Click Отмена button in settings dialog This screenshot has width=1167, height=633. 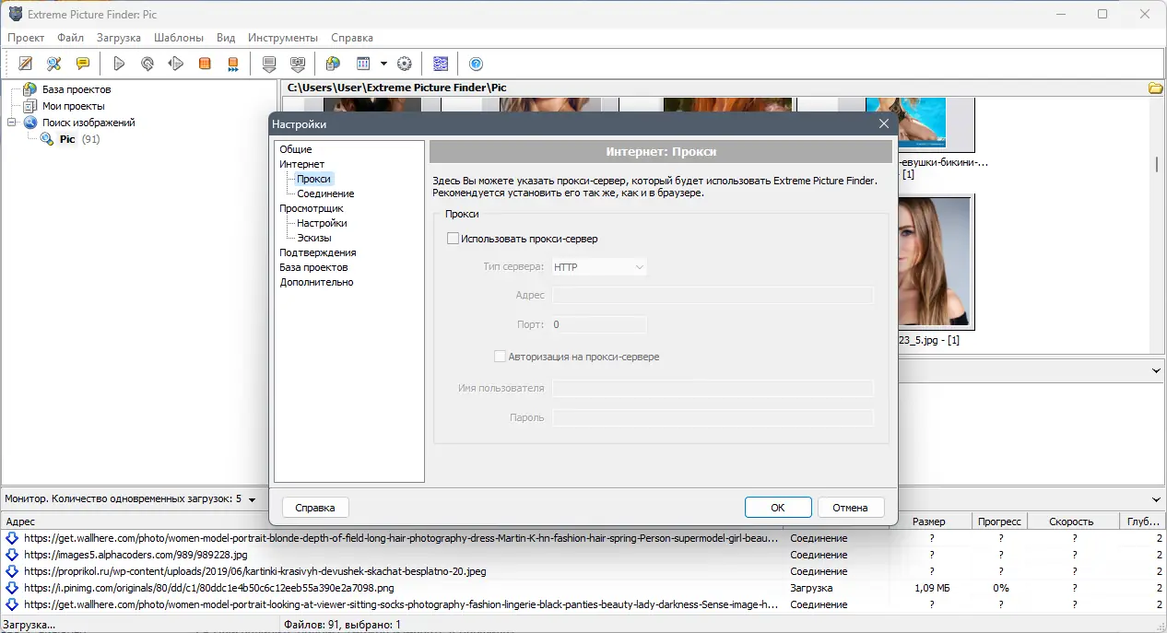point(850,508)
